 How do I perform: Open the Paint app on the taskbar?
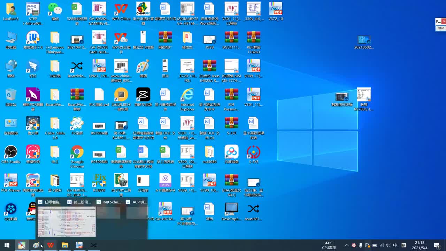36,245
